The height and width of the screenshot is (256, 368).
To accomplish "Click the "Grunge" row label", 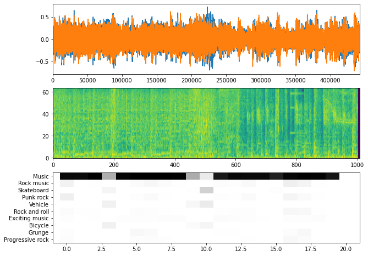I will point(39,232).
